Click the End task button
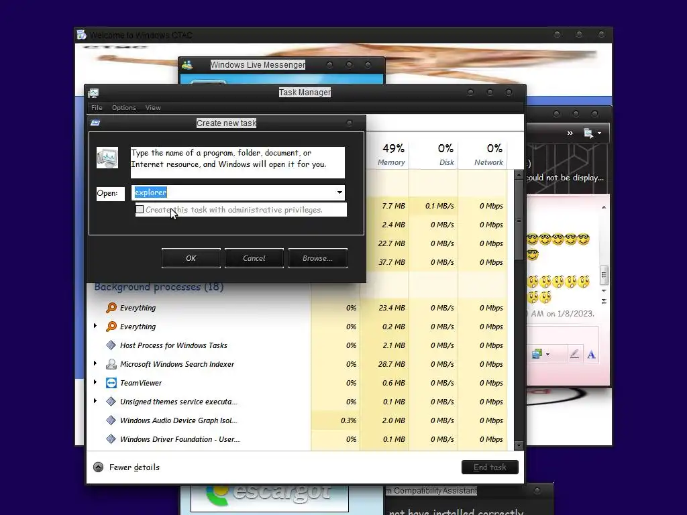 click(490, 467)
